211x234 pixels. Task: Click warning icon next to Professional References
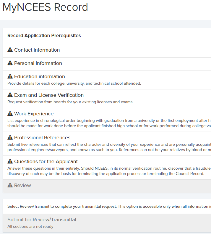pyautogui.click(x=10, y=137)
